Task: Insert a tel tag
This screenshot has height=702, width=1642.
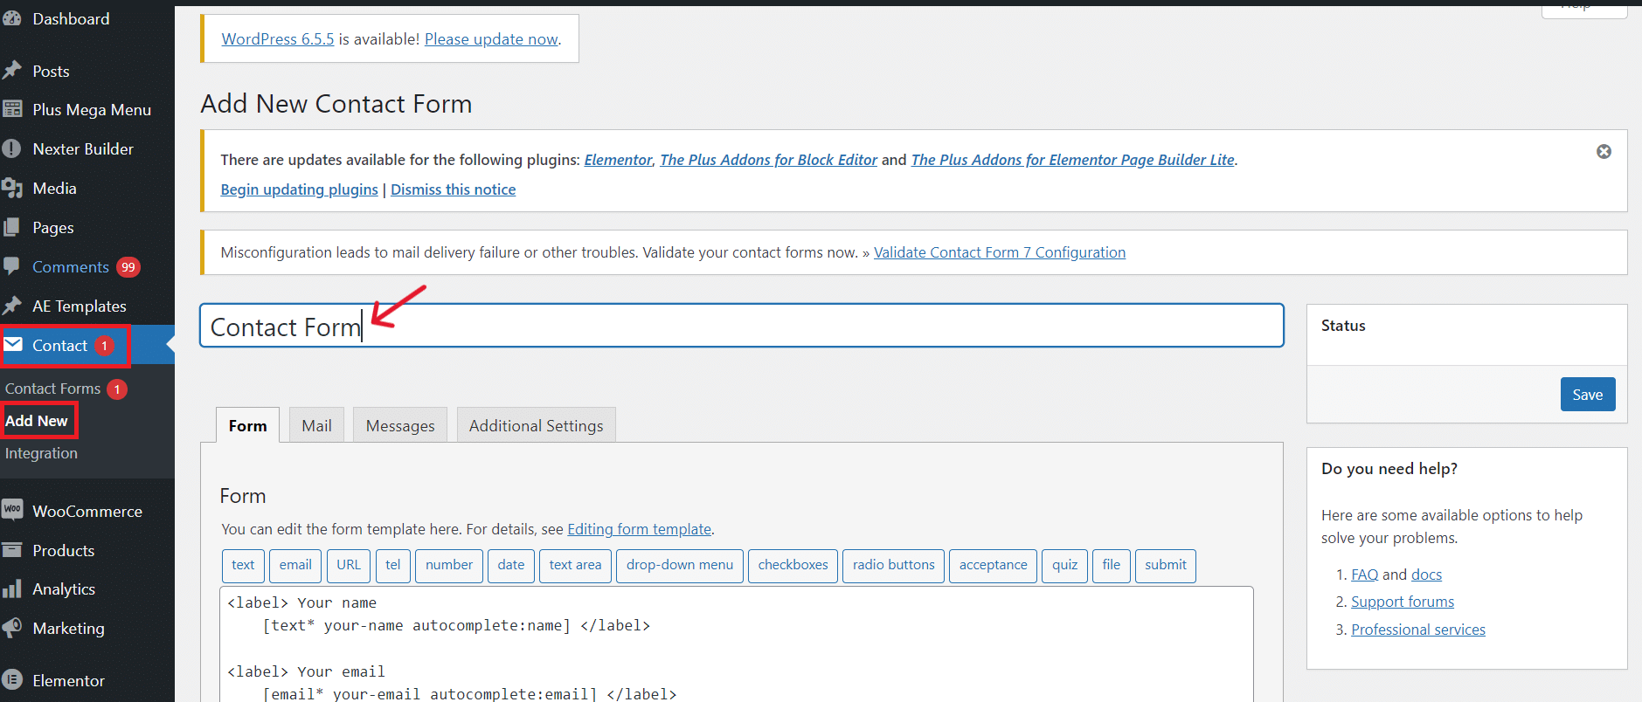Action: point(393,565)
